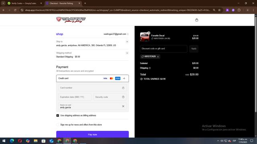This screenshot has width=257, height=144.
Task: Click the ESP language indicator
Action: tap(234, 141)
